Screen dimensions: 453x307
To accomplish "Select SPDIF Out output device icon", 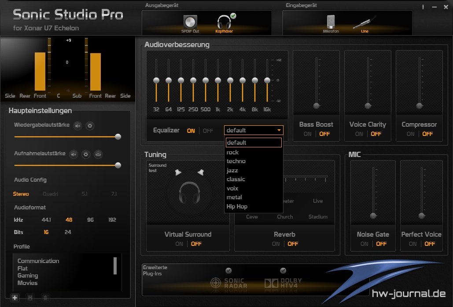I will pyautogui.click(x=190, y=22).
